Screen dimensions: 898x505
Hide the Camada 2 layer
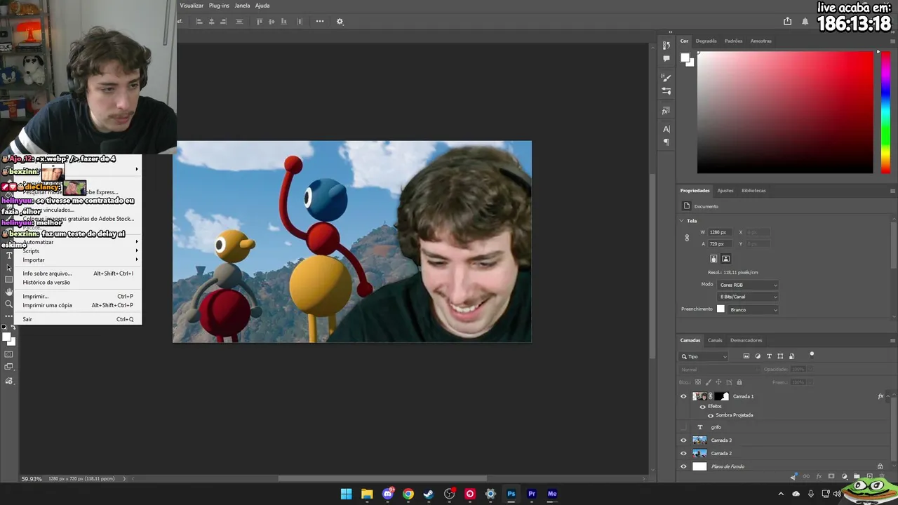tap(684, 453)
